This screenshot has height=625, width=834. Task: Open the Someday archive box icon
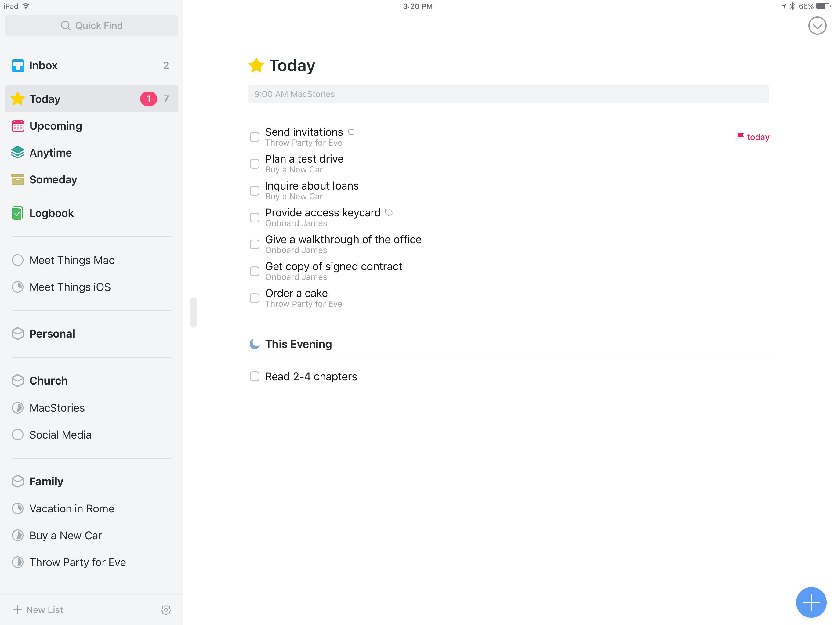(18, 179)
